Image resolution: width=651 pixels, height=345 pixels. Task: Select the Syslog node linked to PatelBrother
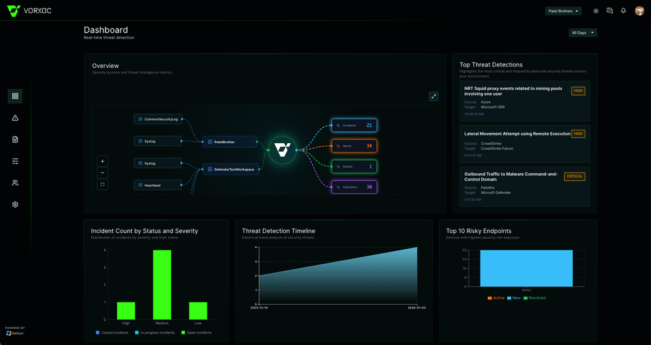click(x=158, y=141)
